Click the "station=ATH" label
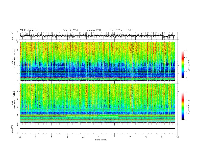200x154 pixels. pos(94,30)
